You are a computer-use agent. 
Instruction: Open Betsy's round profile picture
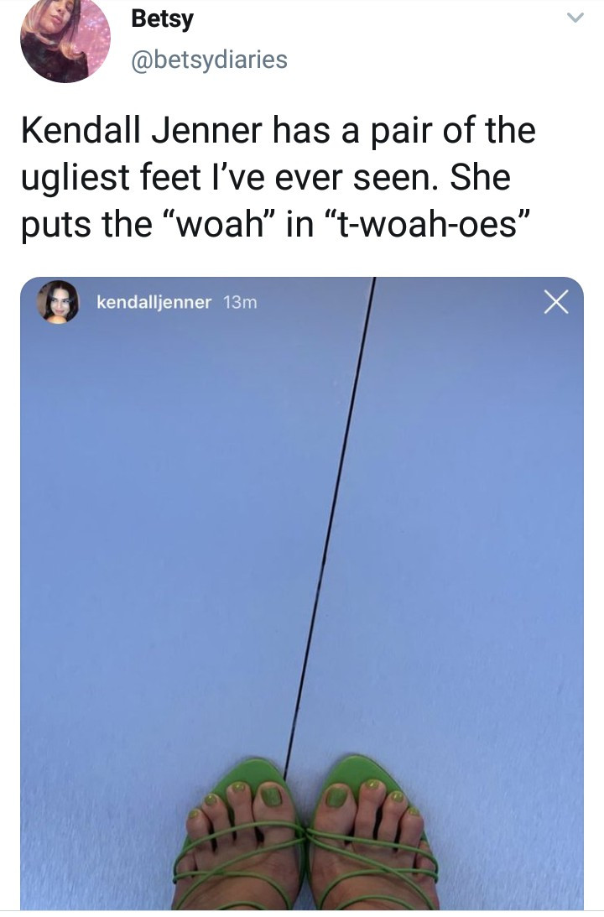65,39
